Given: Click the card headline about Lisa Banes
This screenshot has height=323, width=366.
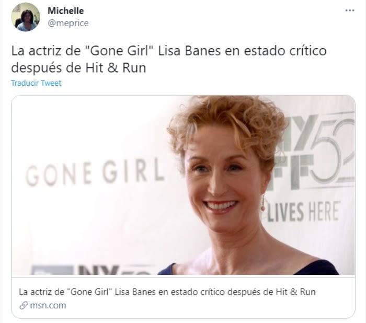Looking at the screenshot, I should [167, 292].
